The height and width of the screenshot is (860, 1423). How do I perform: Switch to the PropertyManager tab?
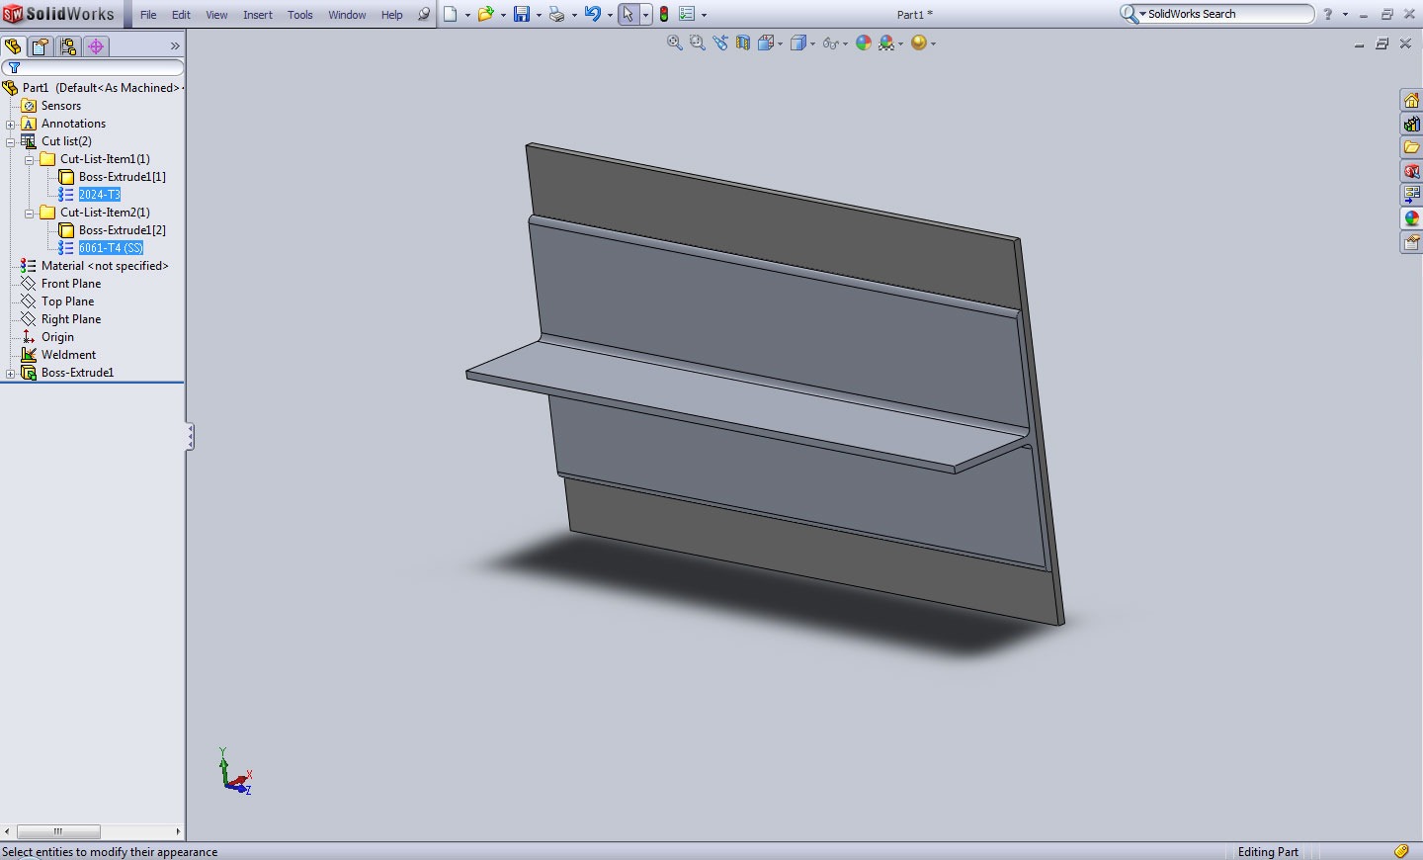click(x=41, y=46)
